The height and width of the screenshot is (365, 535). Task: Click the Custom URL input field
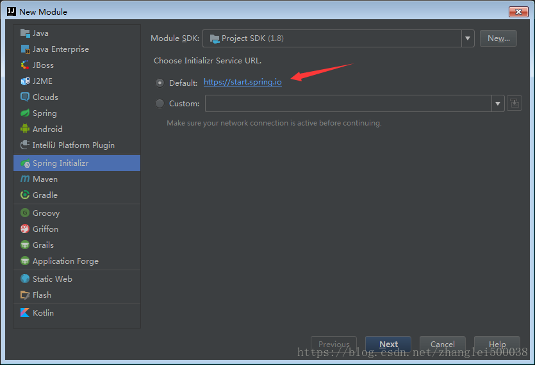349,103
